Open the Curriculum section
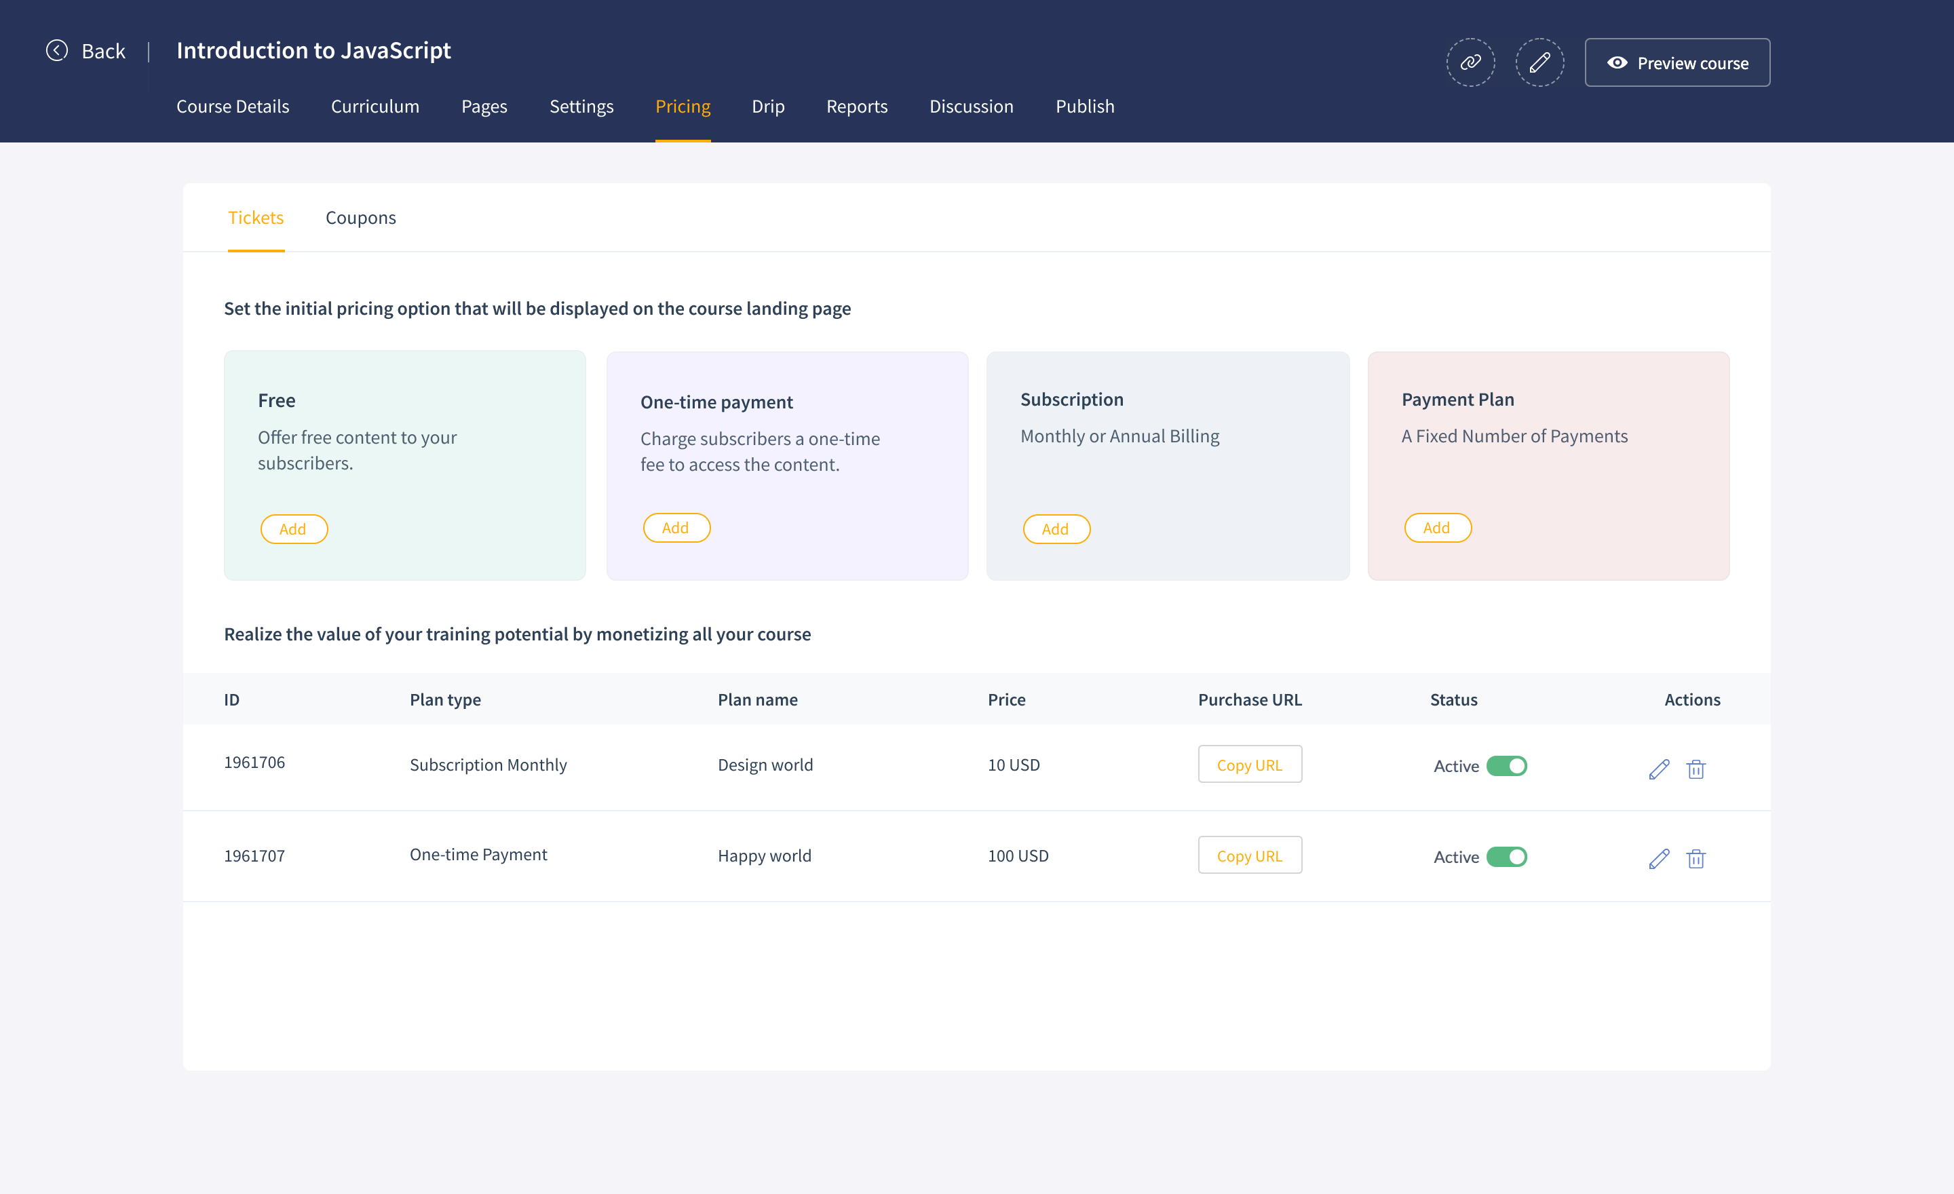Viewport: 1954px width, 1194px height. pyautogui.click(x=375, y=107)
